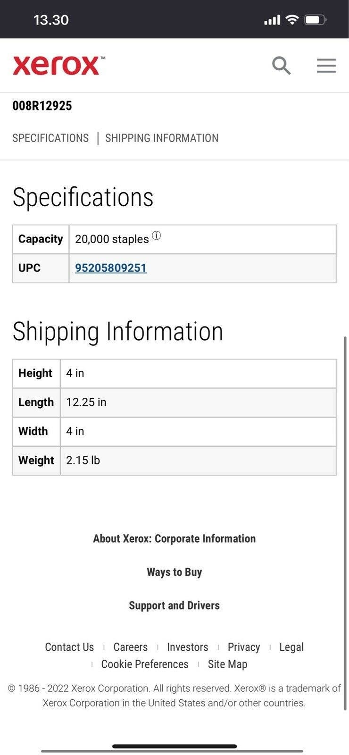Expand the Ways to Buy section
Image resolution: width=349 pixels, height=755 pixels.
click(174, 572)
